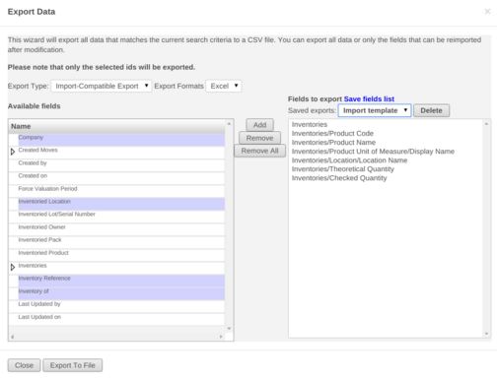
Task: Select the Inventoried Location field
Action: 121,204
